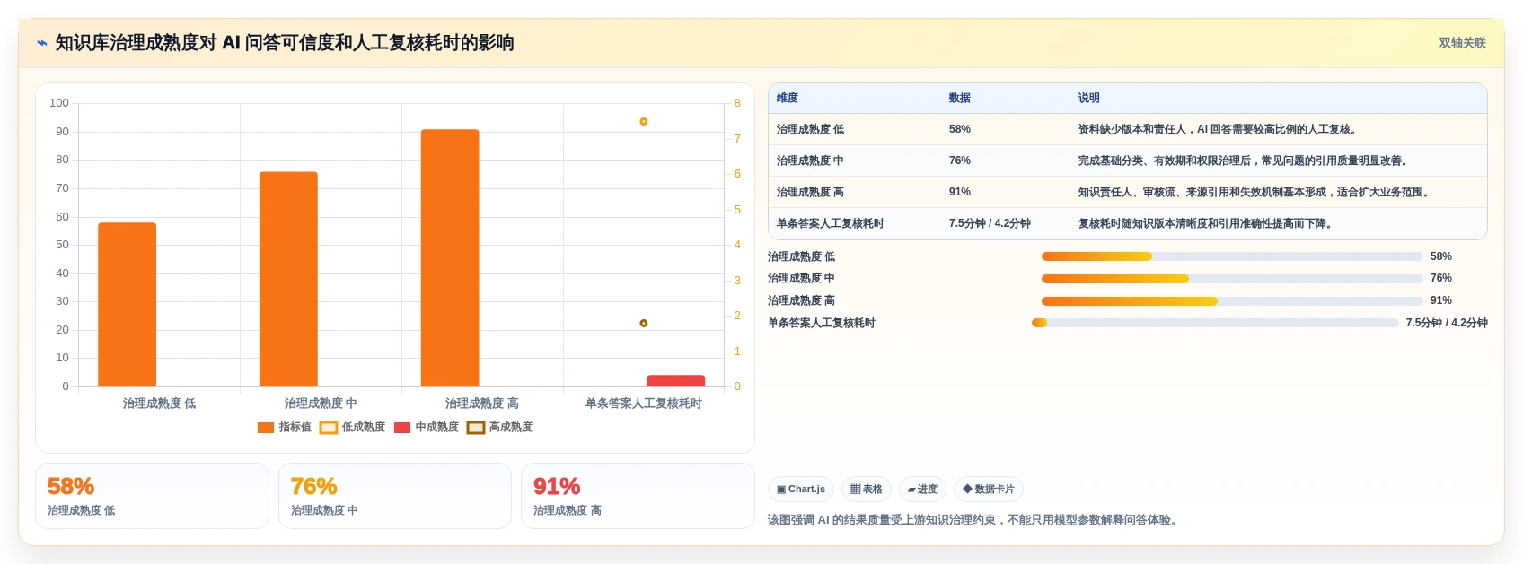Click the 说明 column header

tap(1089, 98)
